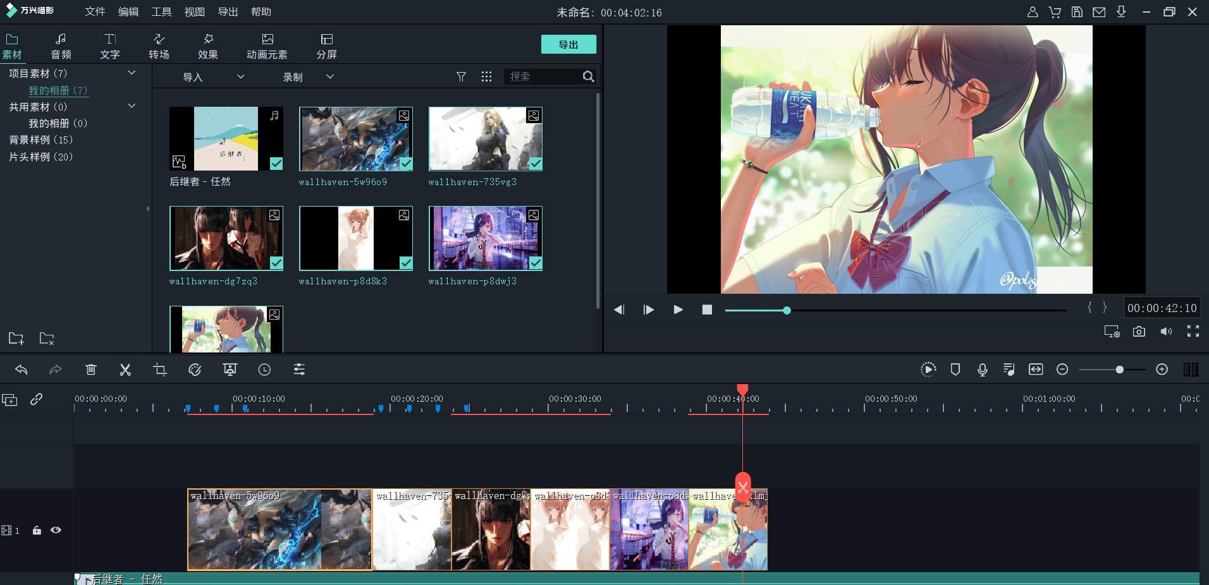Toggle timeline track height button
The height and width of the screenshot is (585, 1209).
coord(1191,370)
